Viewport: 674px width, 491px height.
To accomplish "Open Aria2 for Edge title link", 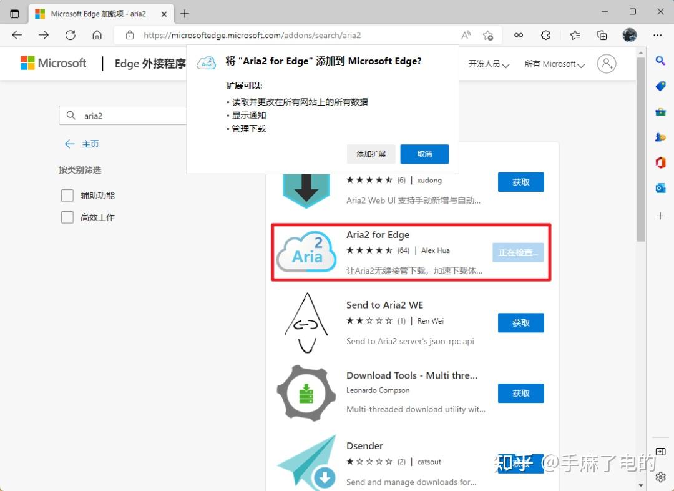I will click(378, 234).
